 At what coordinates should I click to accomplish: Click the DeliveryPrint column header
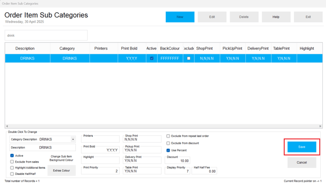pos(258,48)
